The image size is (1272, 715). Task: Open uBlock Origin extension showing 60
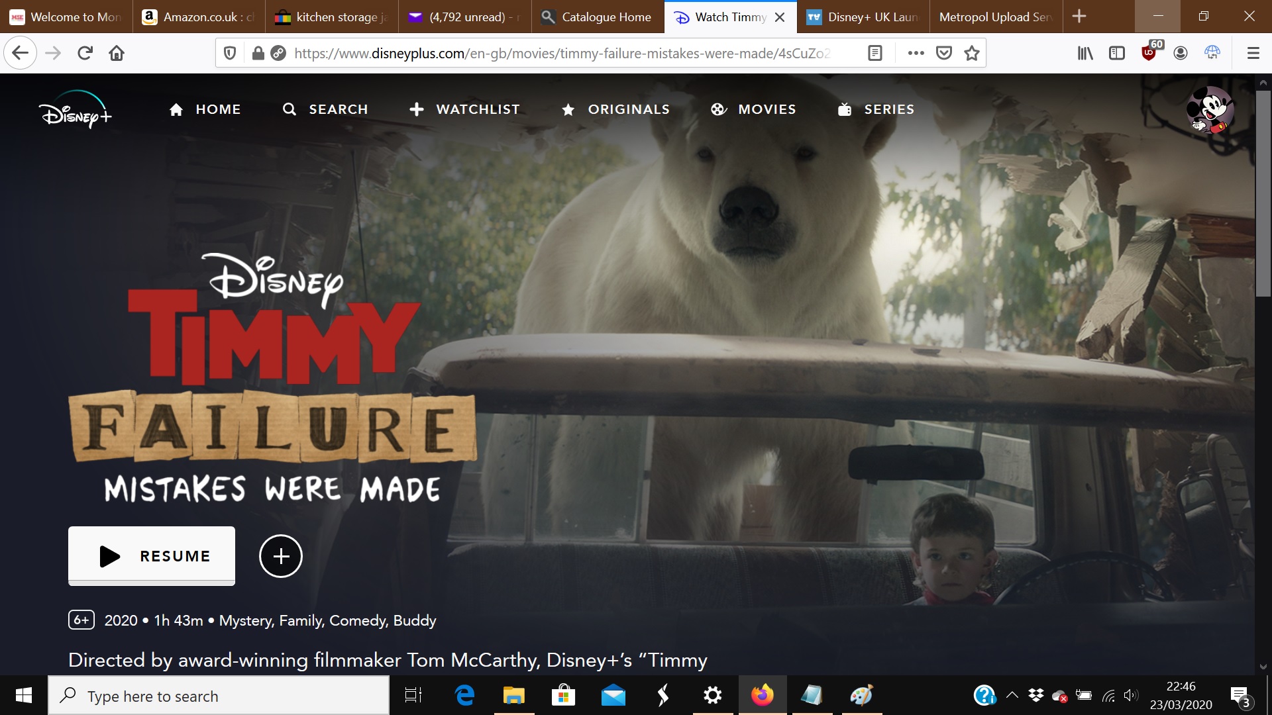pos(1151,52)
